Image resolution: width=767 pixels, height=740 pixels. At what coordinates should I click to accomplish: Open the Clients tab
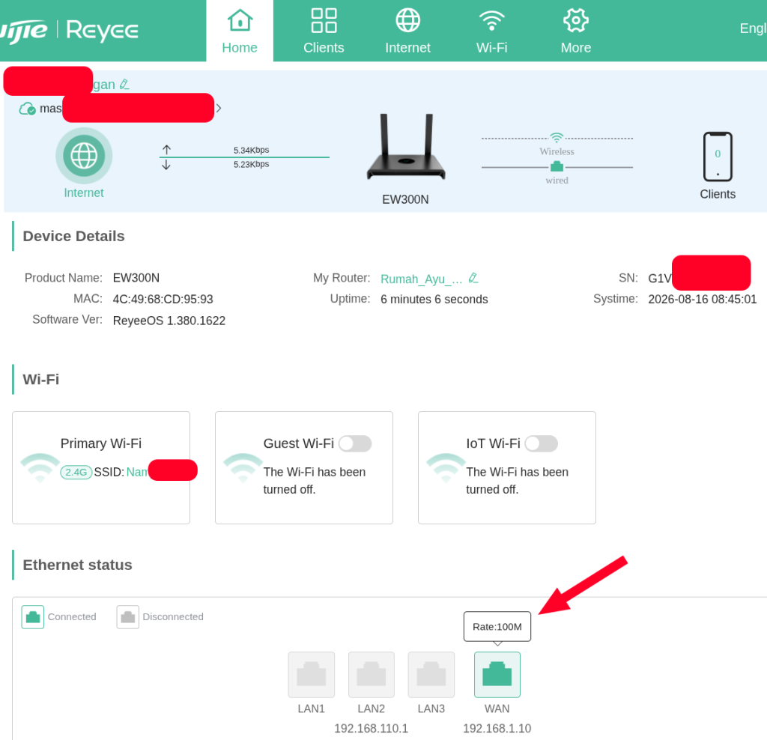(324, 31)
